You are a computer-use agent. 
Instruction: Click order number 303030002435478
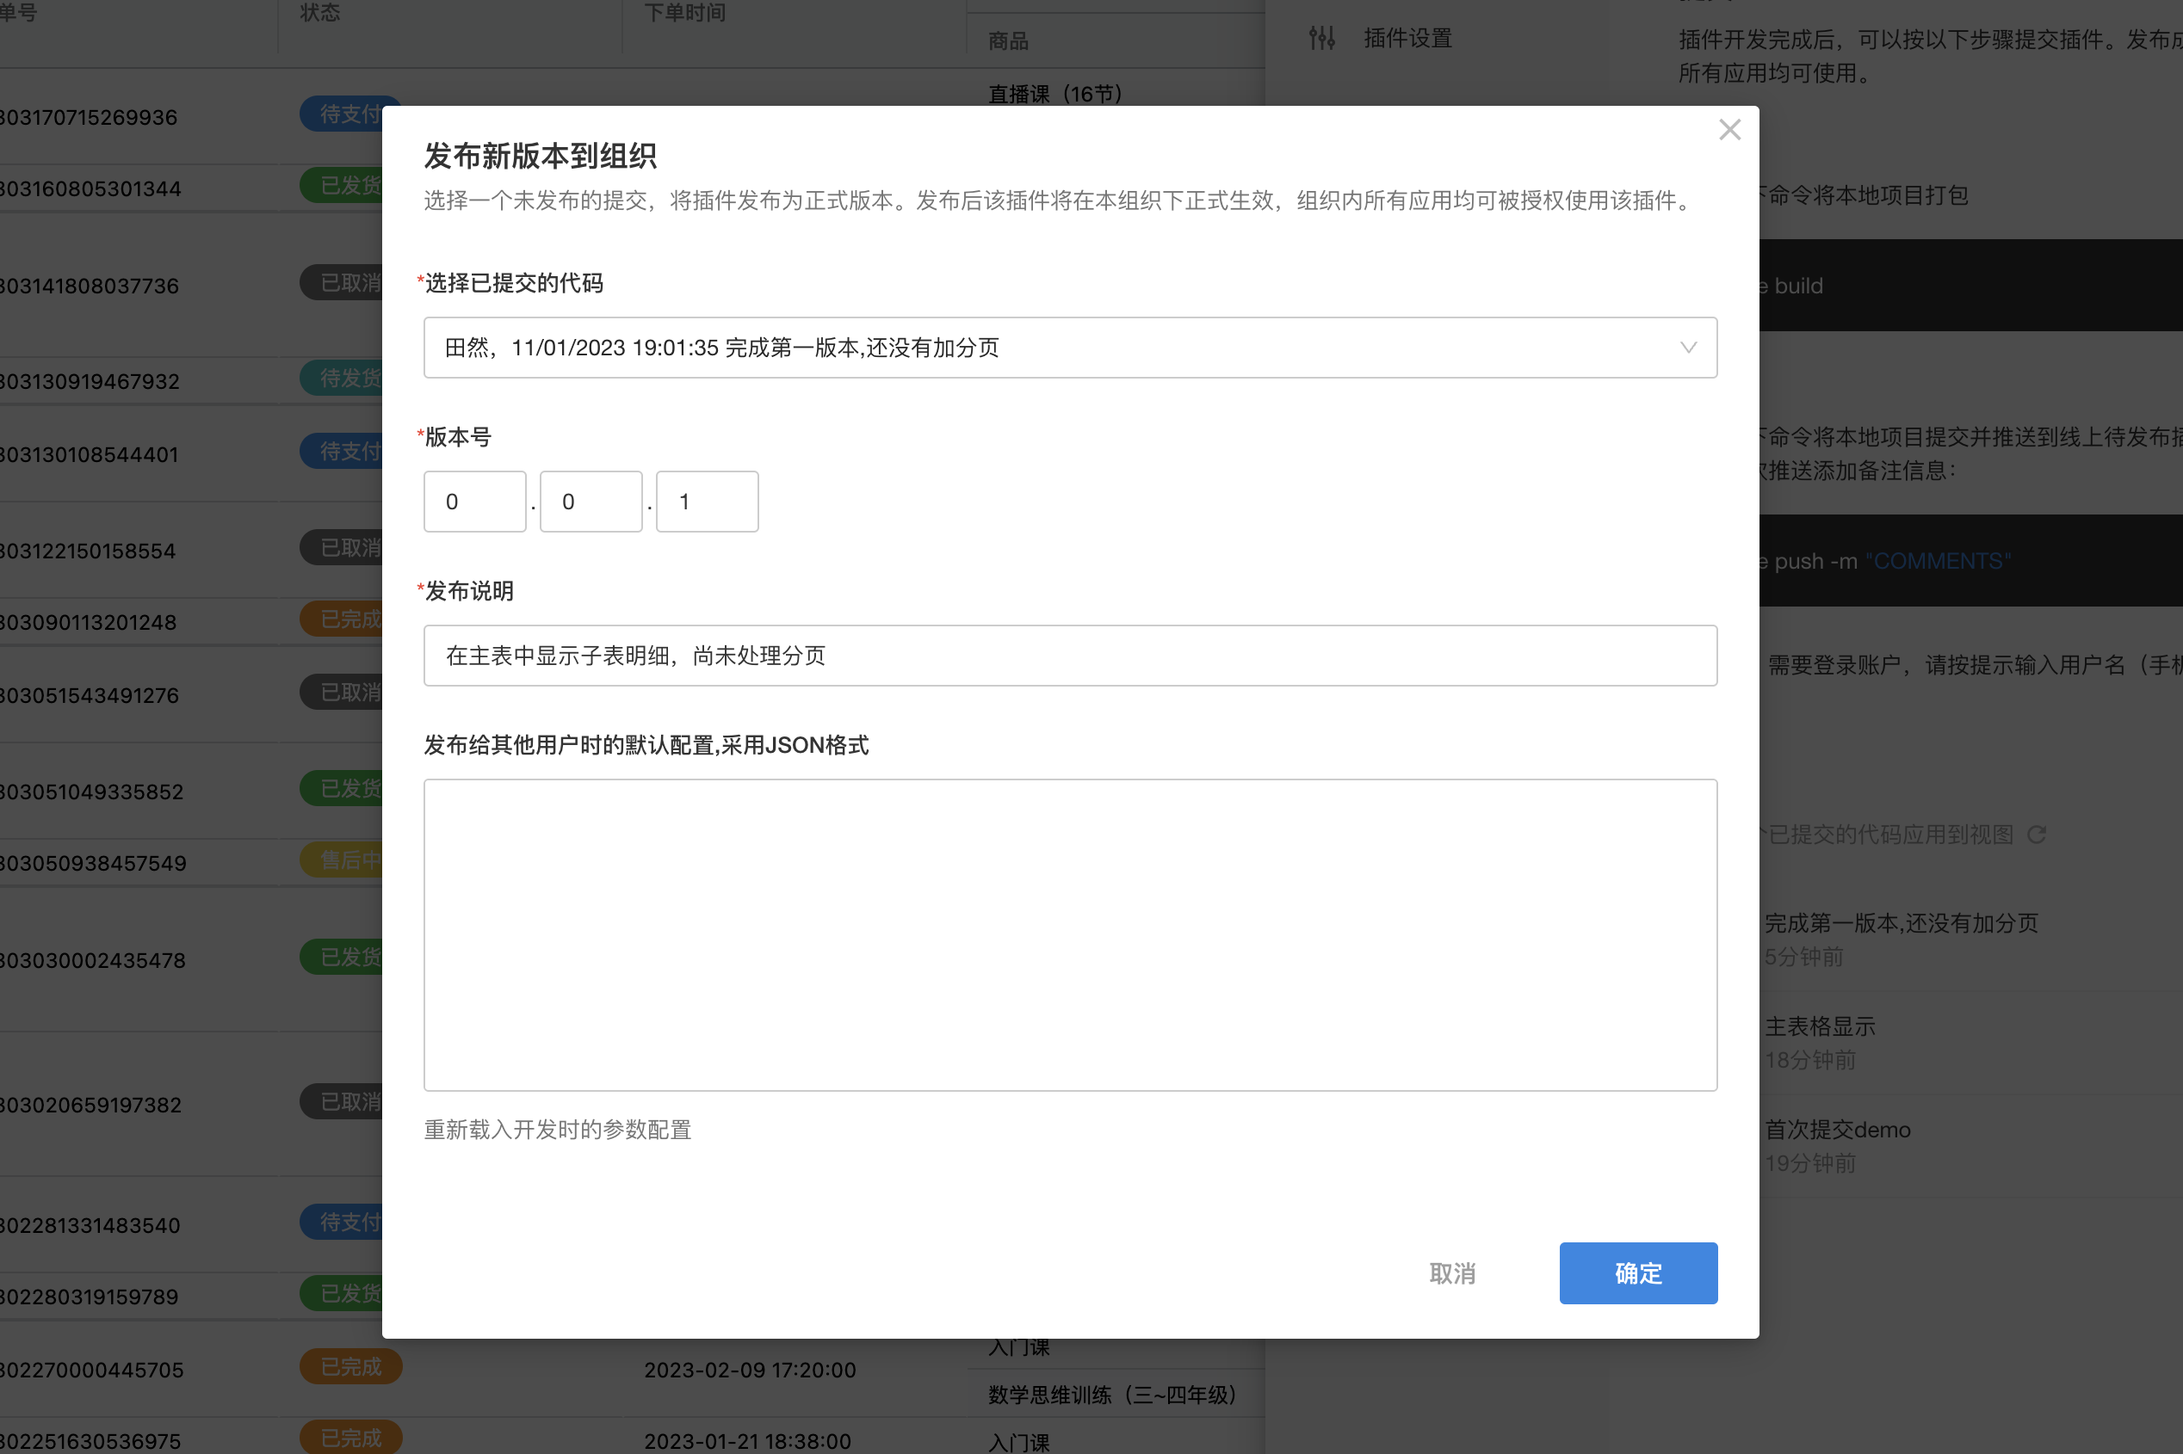pyautogui.click(x=93, y=961)
